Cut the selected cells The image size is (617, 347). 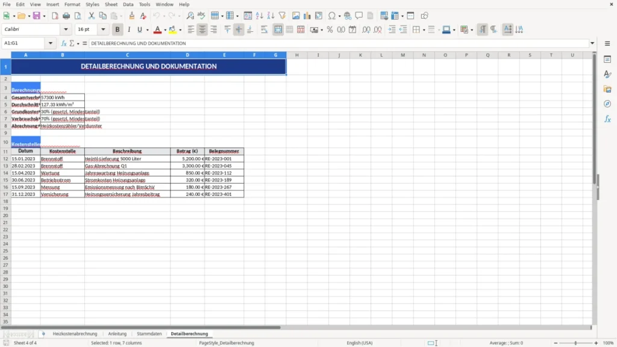point(92,16)
